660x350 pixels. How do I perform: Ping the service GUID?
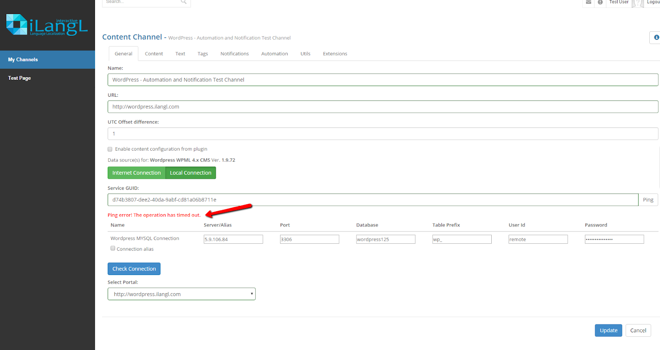(648, 200)
